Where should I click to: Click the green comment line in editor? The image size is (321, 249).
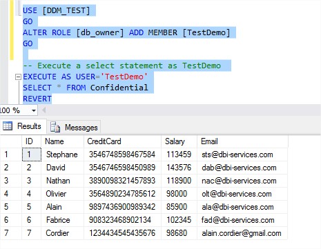tap(122, 66)
